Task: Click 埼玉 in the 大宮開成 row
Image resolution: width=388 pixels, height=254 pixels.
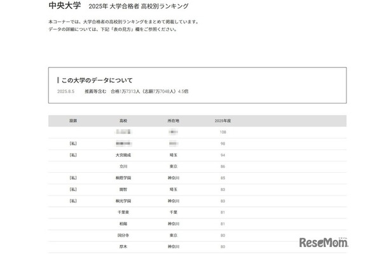Action: 173,155
